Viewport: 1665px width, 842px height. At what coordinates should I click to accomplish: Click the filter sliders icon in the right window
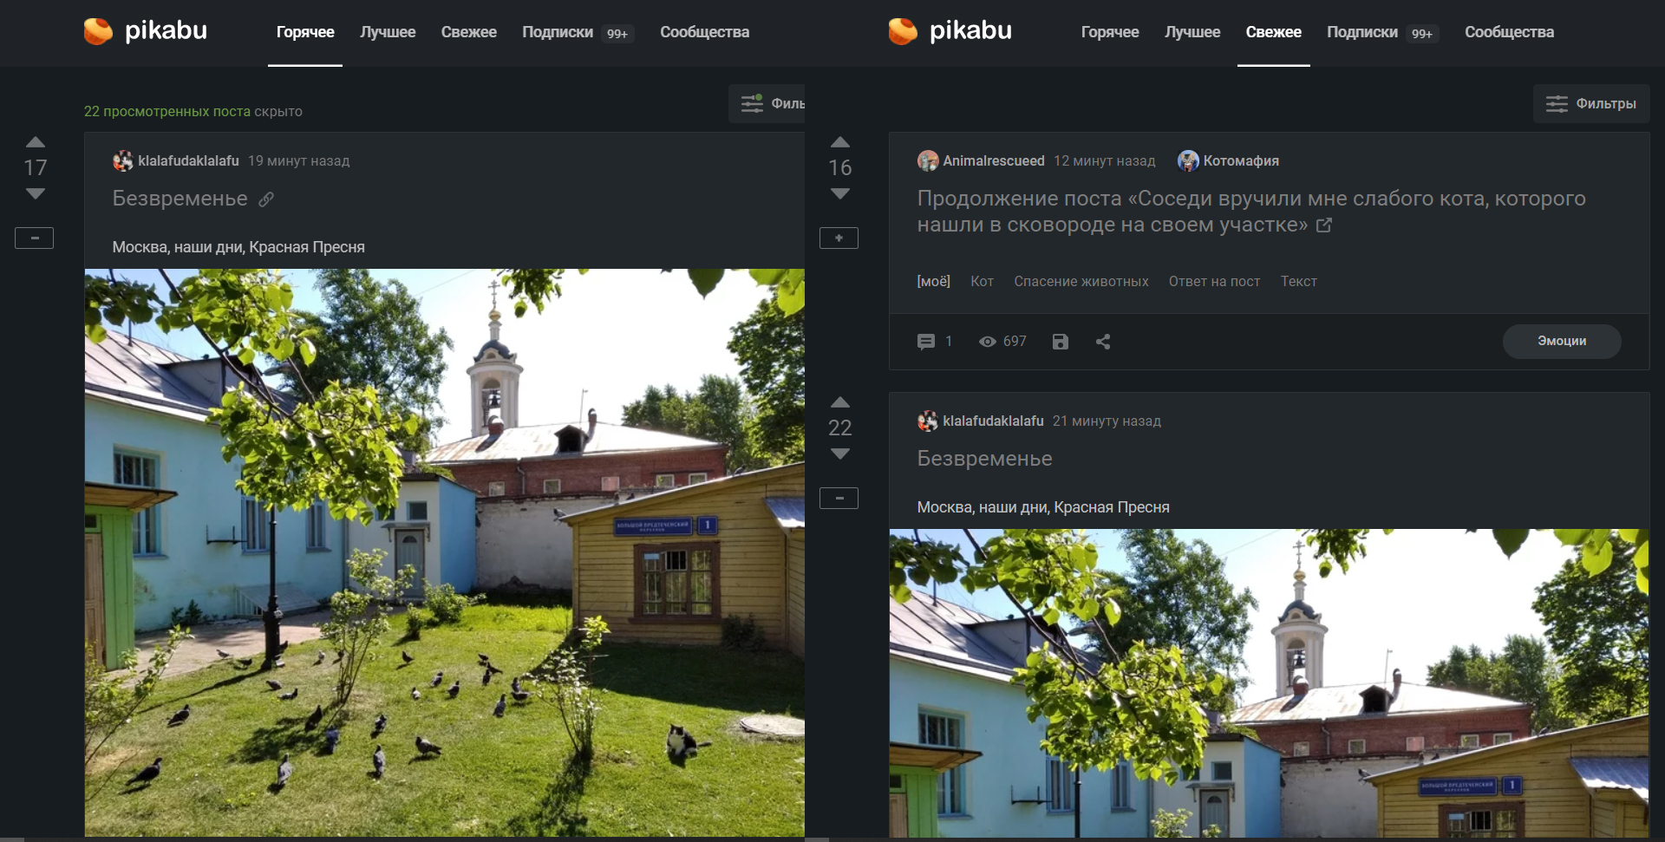[1557, 104]
